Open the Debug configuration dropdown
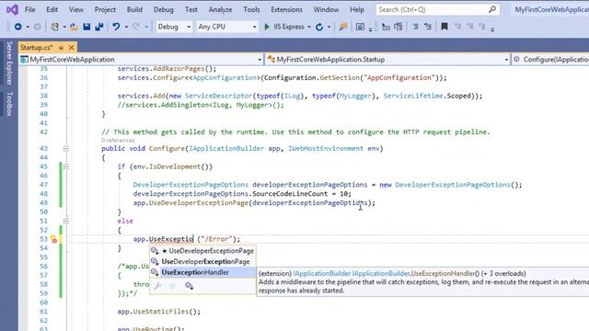Viewport: 589px width, 331px height. pos(174,27)
